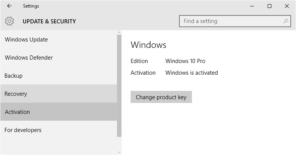Screen dimensions: 296x155
Task: Select Backup in sidebar
Action: [x=59, y=76]
